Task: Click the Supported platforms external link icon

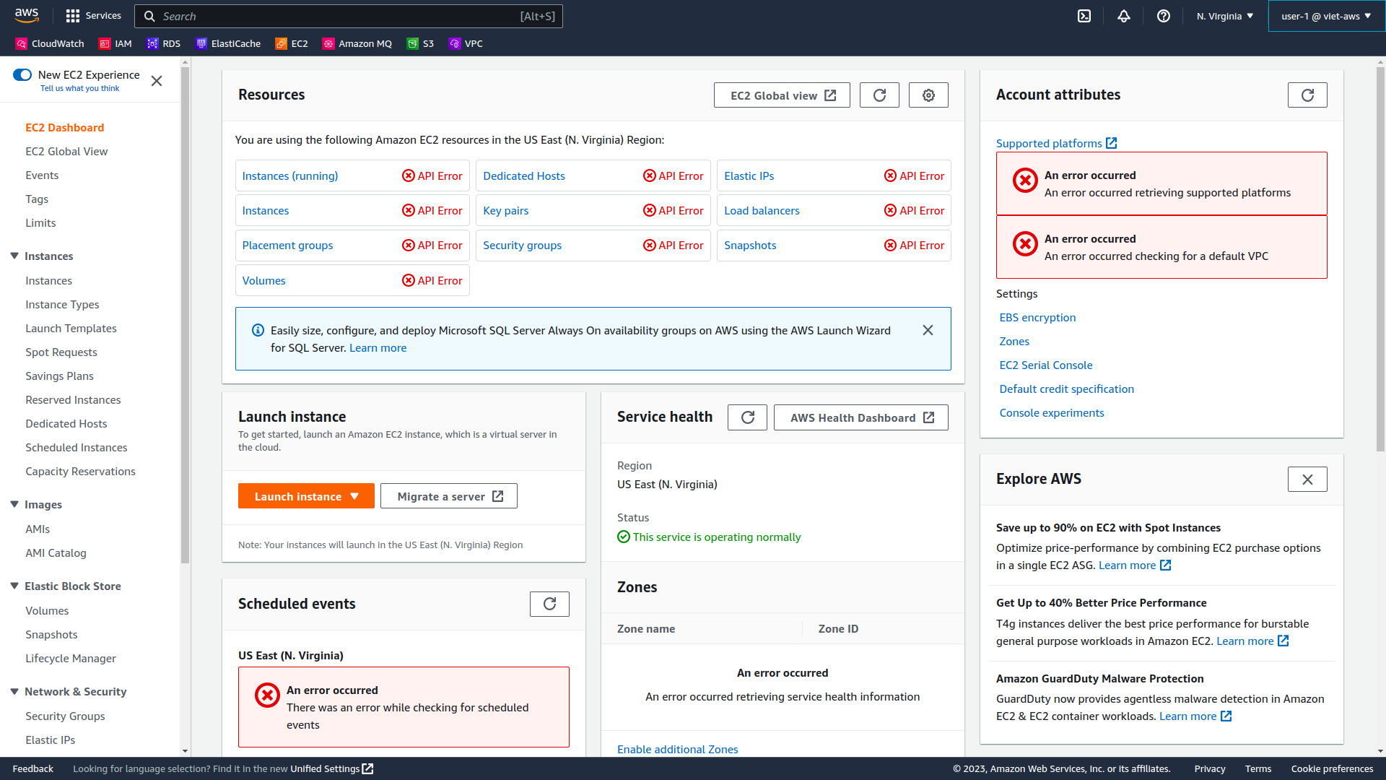Action: pos(1112,144)
